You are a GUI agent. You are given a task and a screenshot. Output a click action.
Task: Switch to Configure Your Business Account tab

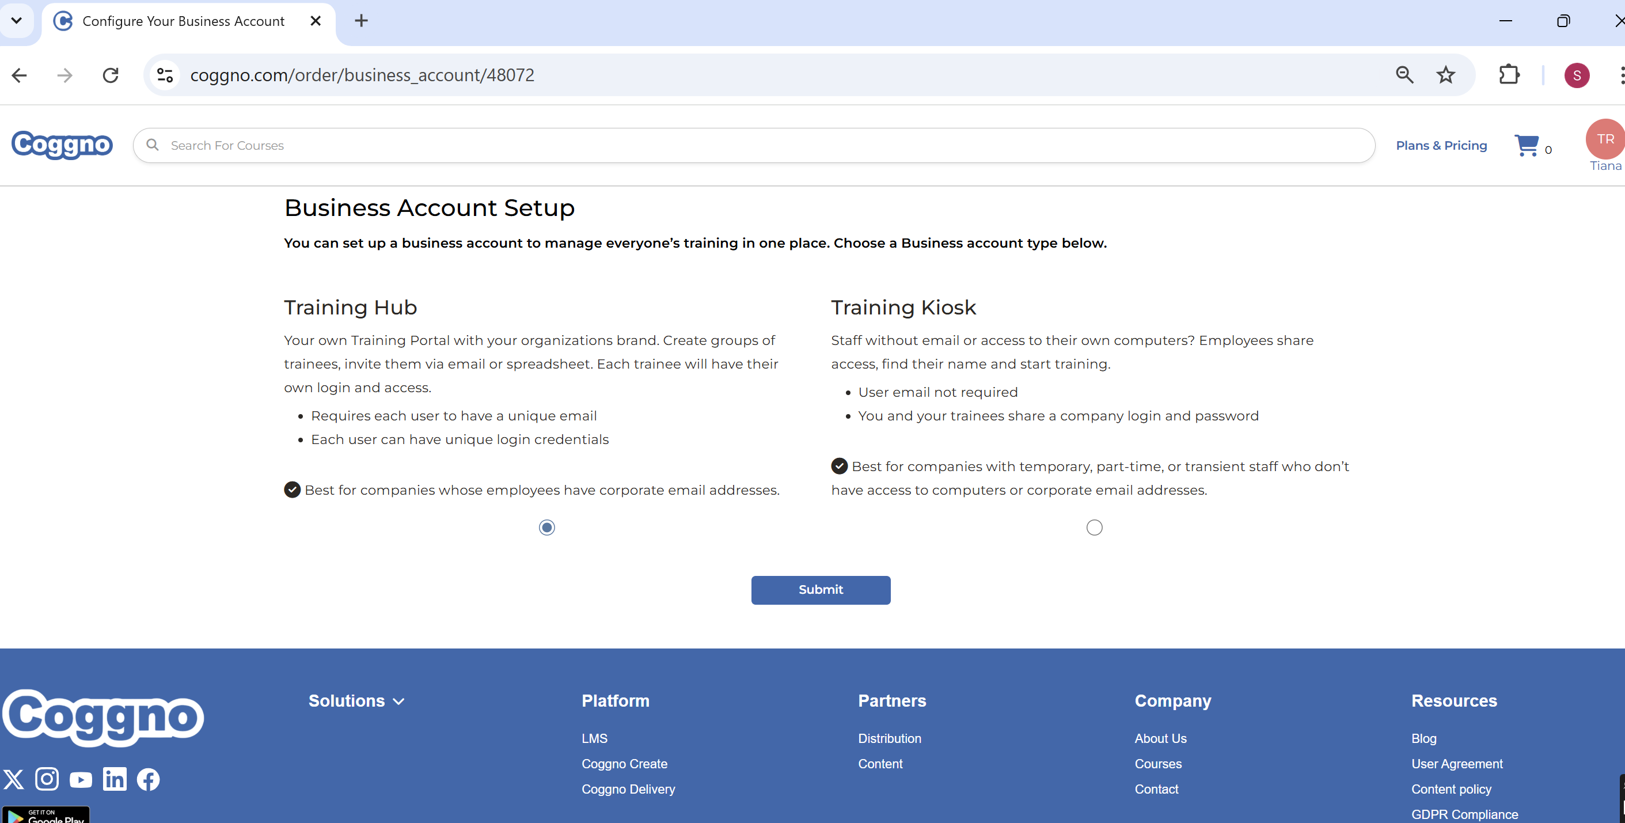(x=184, y=21)
